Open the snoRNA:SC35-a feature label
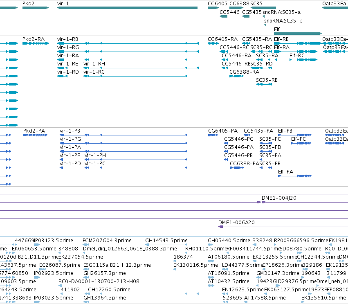 282,12
